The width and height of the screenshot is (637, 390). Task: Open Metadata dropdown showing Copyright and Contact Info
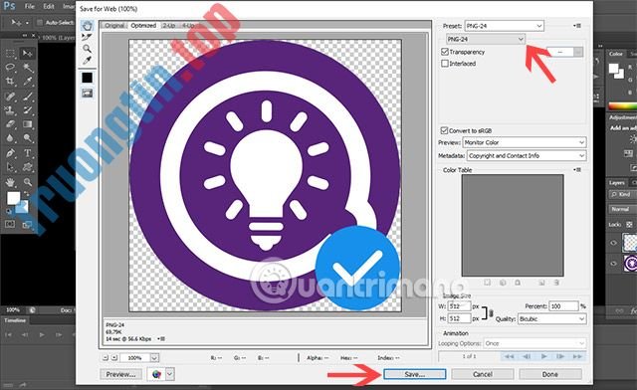(527, 155)
